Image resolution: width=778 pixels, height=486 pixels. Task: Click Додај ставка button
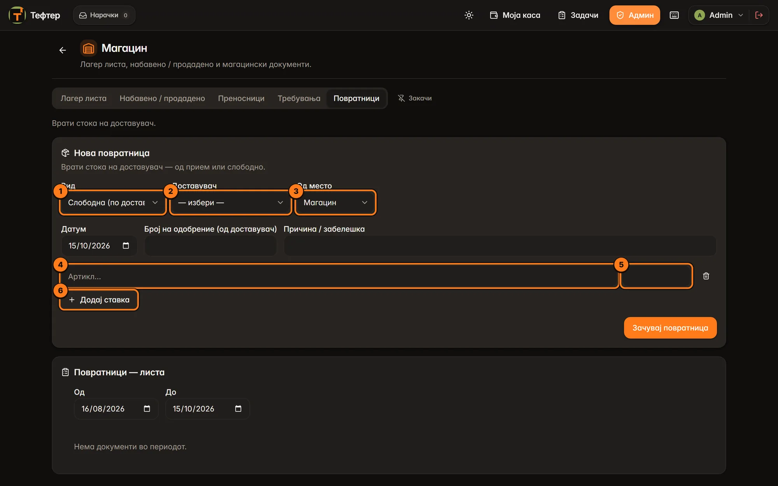[99, 300]
